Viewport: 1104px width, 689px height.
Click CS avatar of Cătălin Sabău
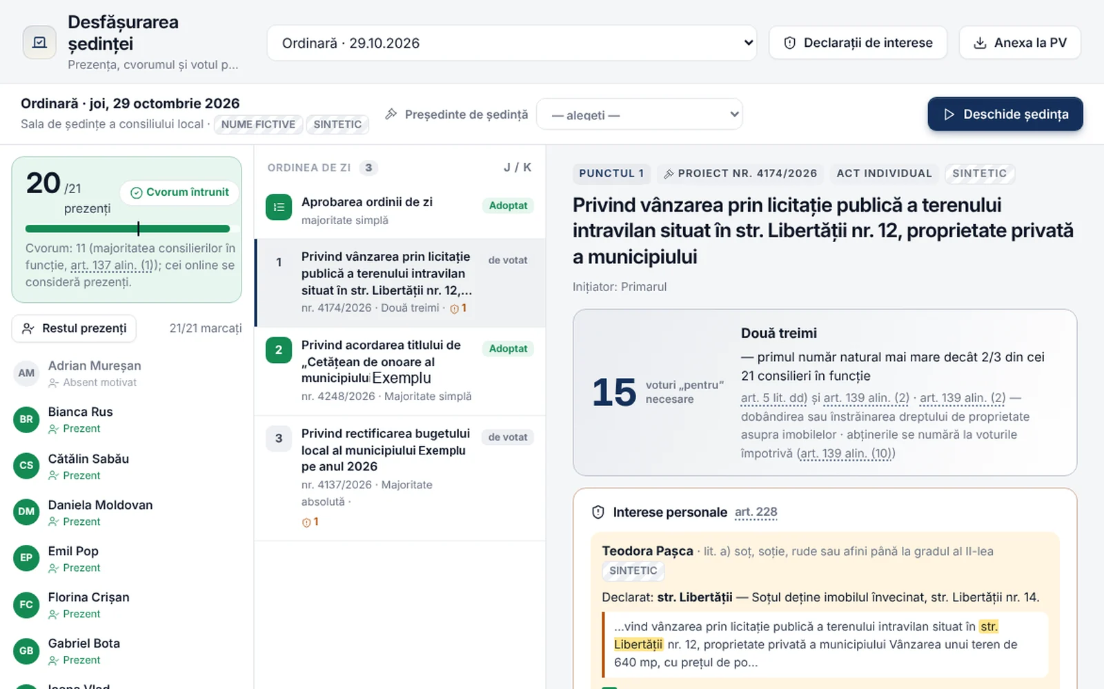[x=26, y=466]
